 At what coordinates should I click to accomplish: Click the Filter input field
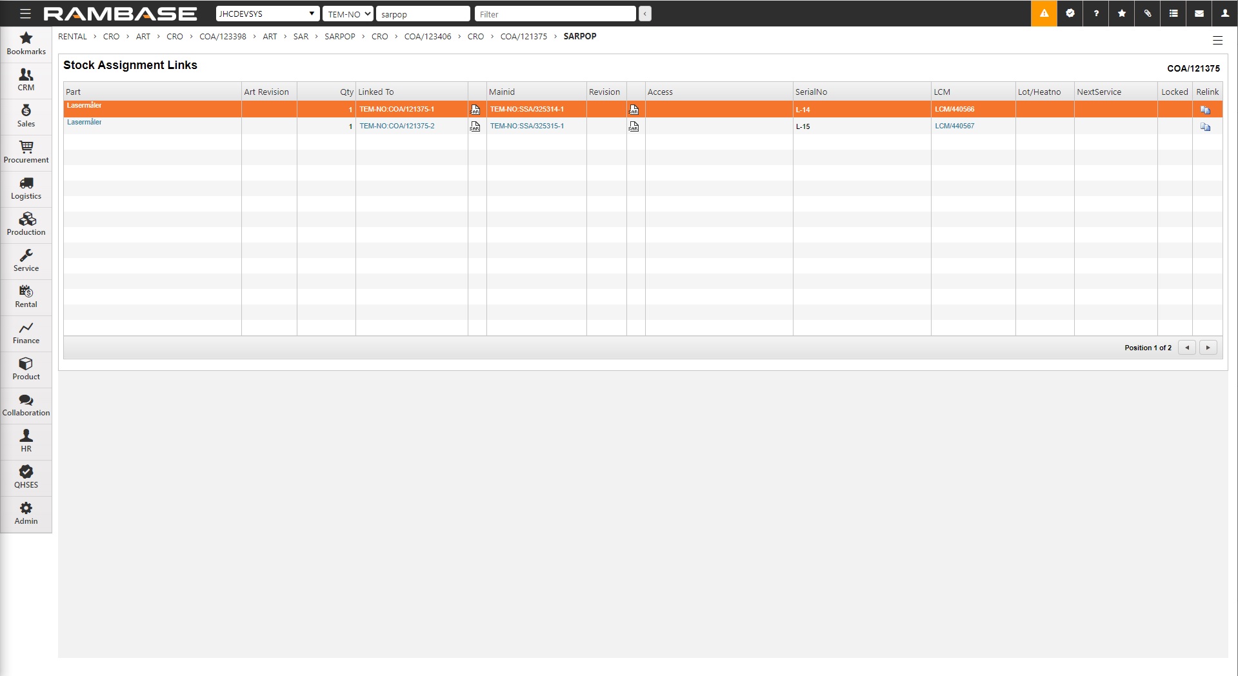pos(555,14)
